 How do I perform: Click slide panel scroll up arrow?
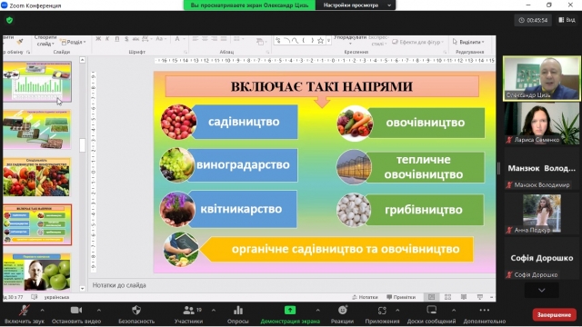coord(83,60)
